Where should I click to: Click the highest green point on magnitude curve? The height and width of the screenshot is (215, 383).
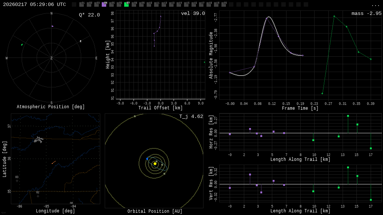coord(334,16)
